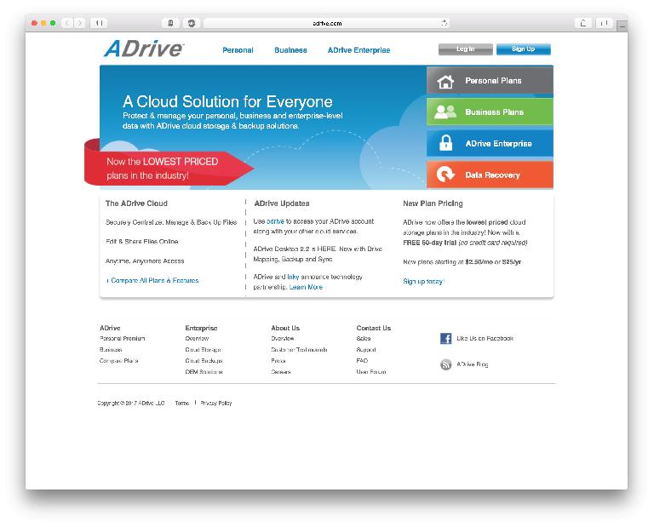Select the Personal Plans panel label
The height and width of the screenshot is (527, 654).
(493, 81)
